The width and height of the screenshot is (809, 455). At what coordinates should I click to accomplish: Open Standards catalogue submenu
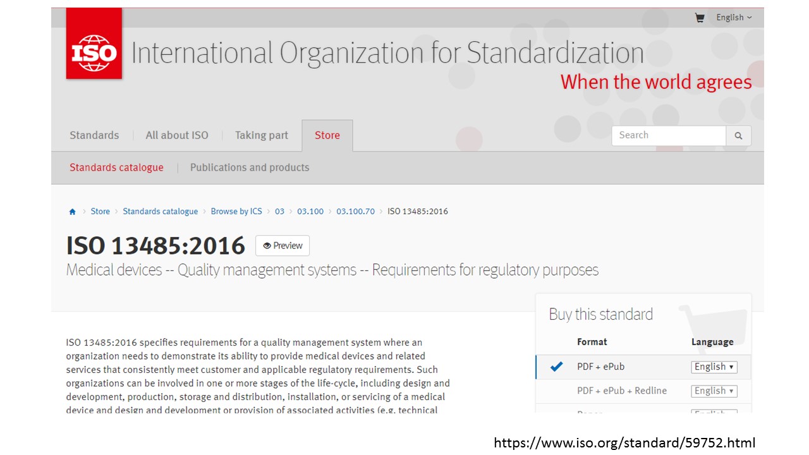(116, 167)
